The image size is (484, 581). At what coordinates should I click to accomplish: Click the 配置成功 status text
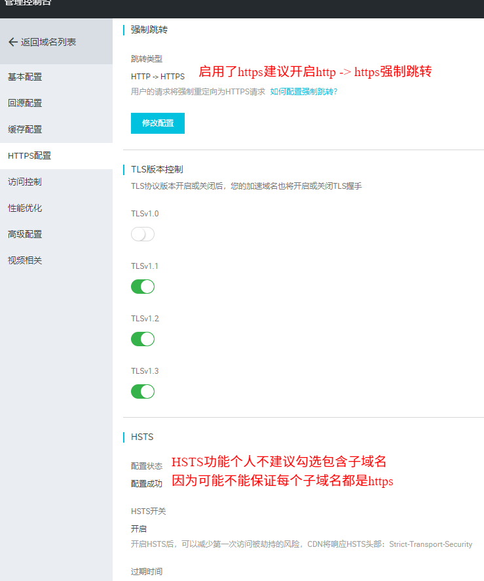tap(147, 483)
